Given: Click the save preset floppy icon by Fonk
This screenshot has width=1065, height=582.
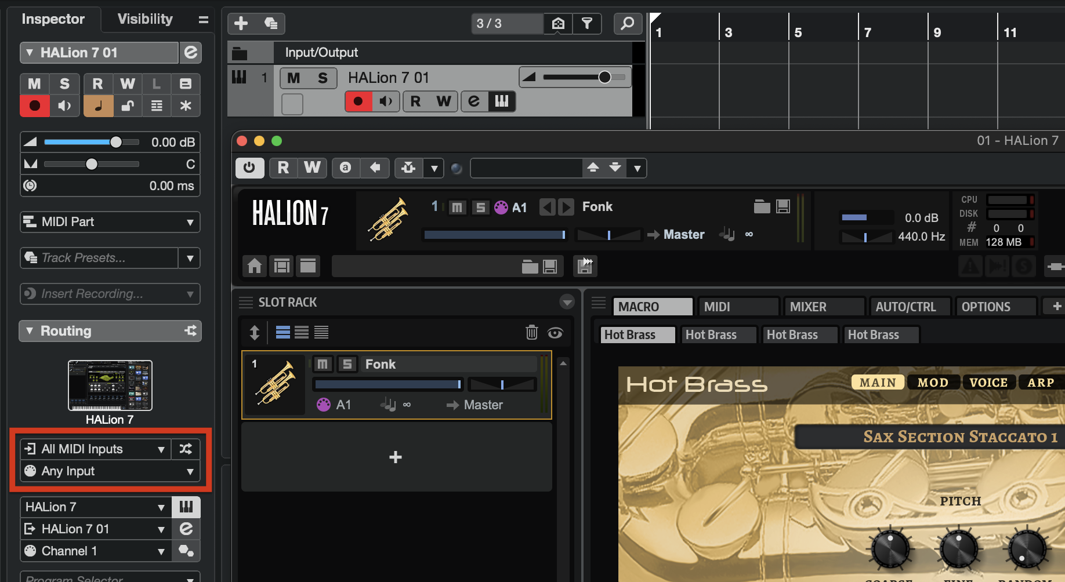Looking at the screenshot, I should pyautogui.click(x=783, y=206).
